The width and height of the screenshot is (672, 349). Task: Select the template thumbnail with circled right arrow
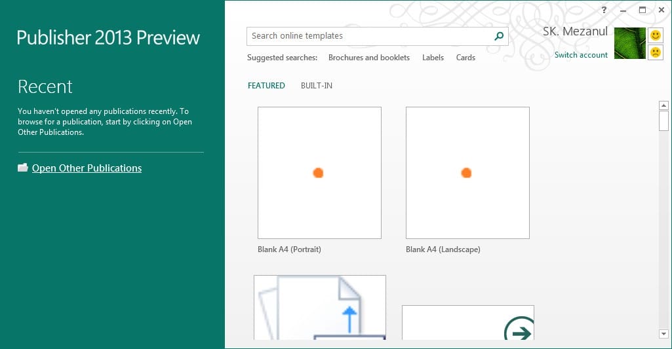pos(468,322)
